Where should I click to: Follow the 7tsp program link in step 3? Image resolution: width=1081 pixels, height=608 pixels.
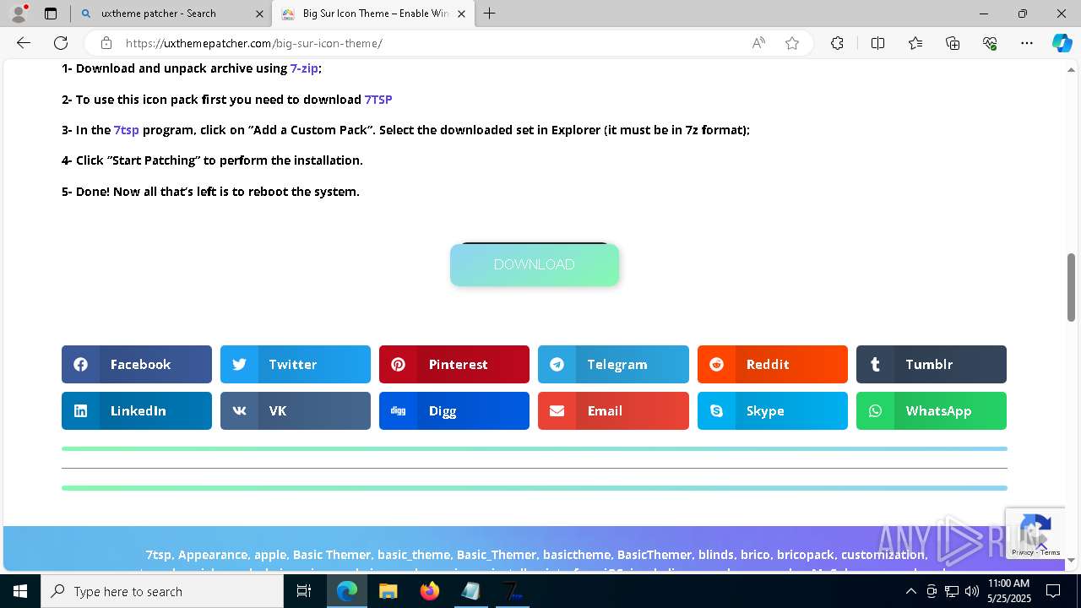click(127, 130)
